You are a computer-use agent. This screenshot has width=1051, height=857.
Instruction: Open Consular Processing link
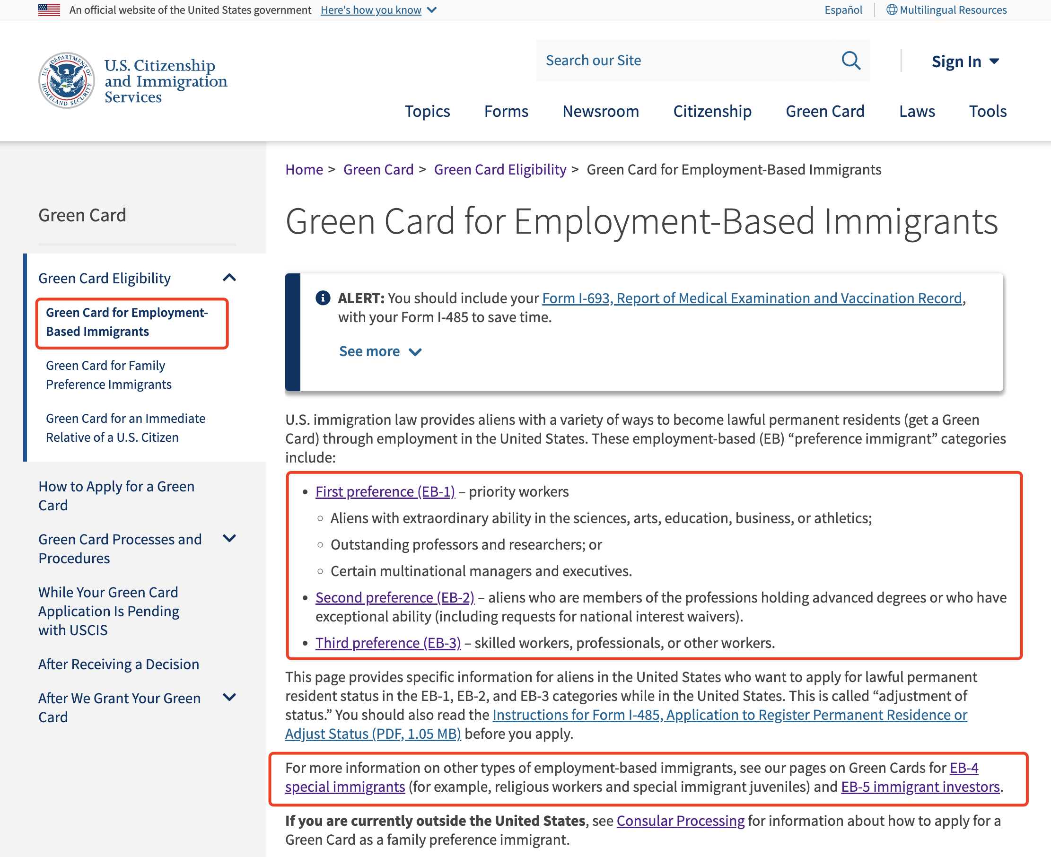(x=680, y=821)
